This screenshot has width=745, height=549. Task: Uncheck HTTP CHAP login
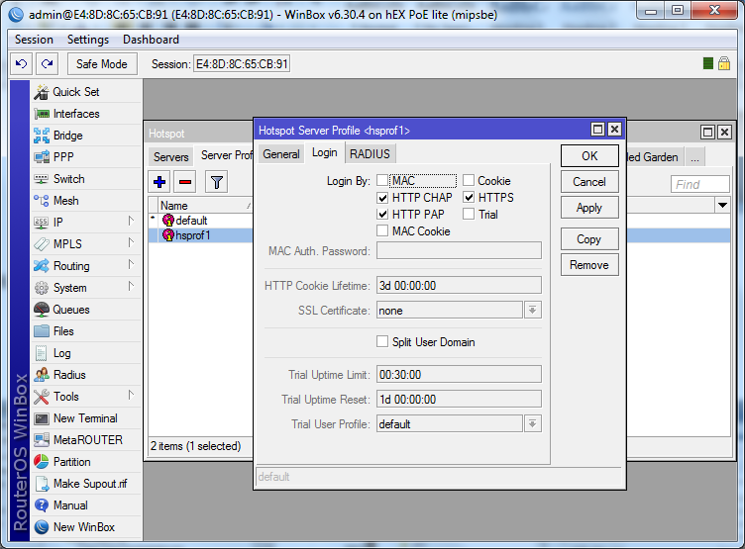click(382, 197)
